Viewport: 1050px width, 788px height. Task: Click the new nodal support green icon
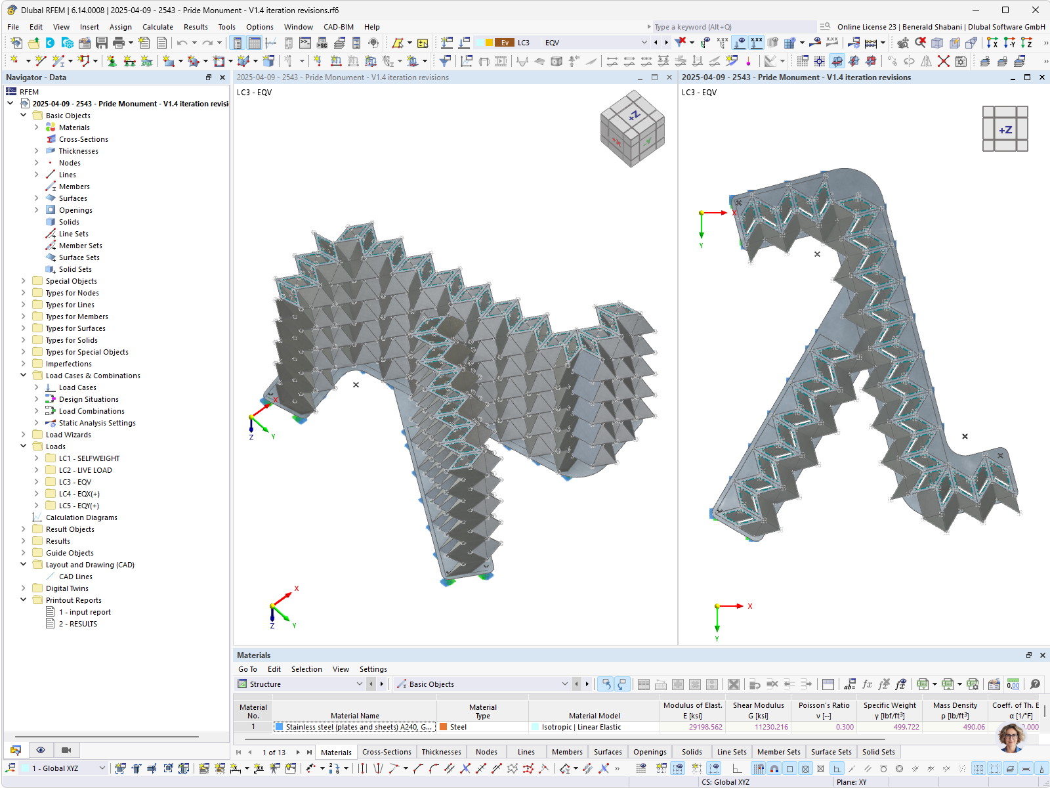112,61
